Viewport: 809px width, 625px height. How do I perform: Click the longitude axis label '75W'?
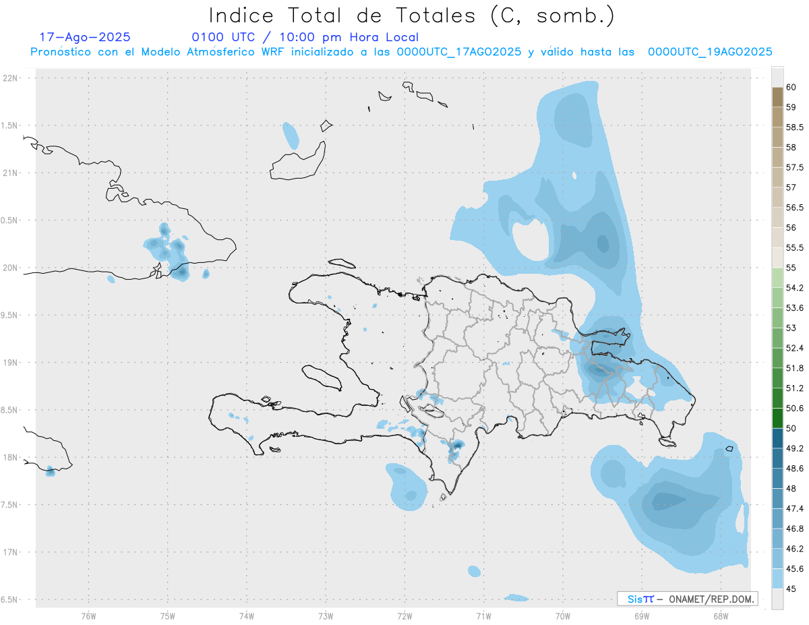(168, 616)
